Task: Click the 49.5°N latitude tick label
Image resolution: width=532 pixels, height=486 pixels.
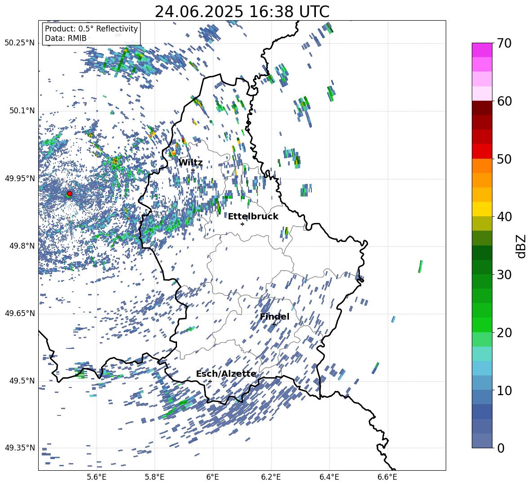Action: pyautogui.click(x=22, y=381)
